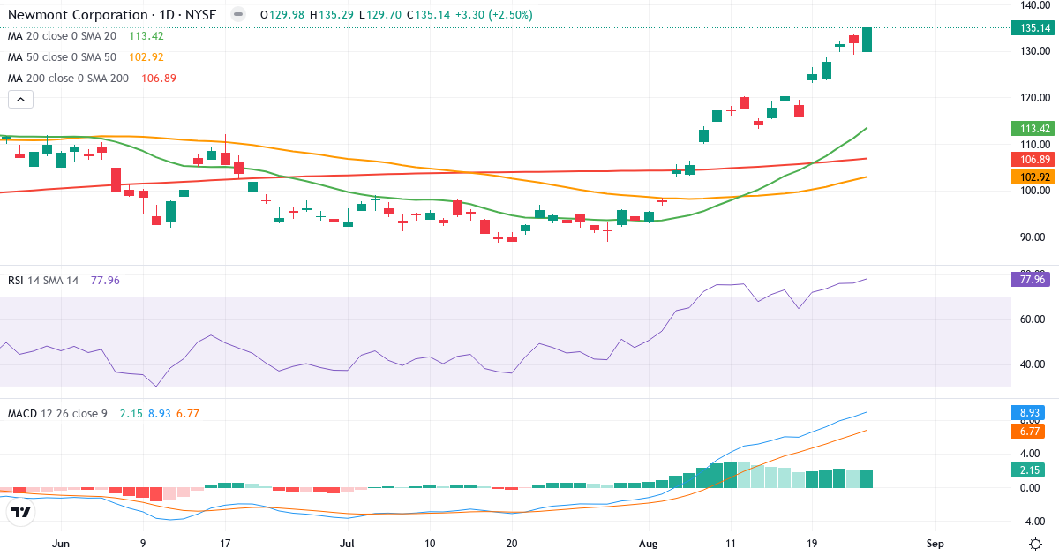
Task: Click the green 113.42 SMA 20 price tag
Action: coord(1033,128)
